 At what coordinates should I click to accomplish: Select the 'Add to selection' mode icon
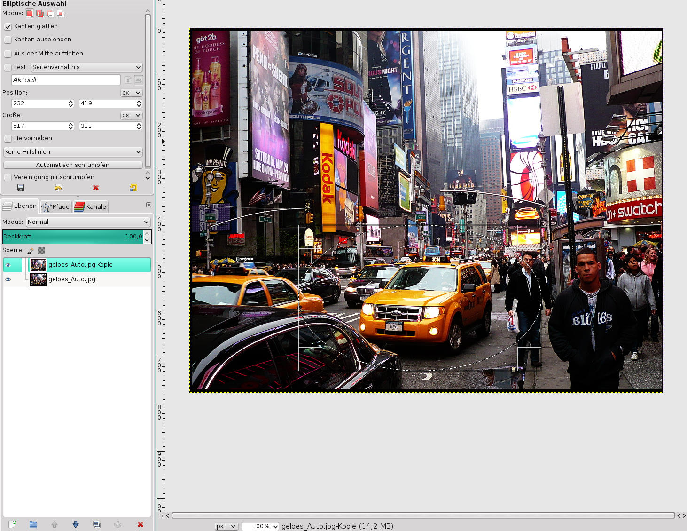tap(40, 13)
